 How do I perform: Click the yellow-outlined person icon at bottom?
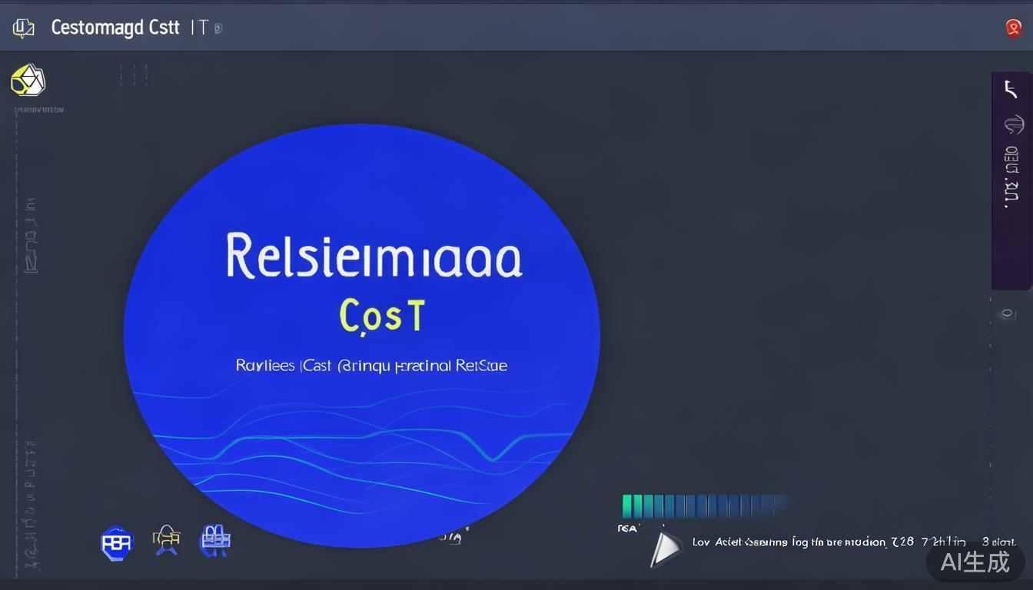coord(166,541)
